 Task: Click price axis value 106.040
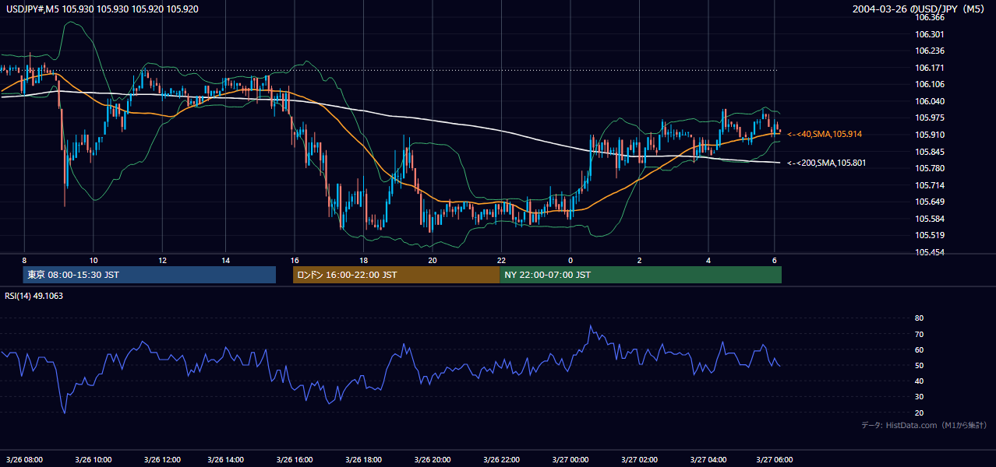(x=928, y=101)
